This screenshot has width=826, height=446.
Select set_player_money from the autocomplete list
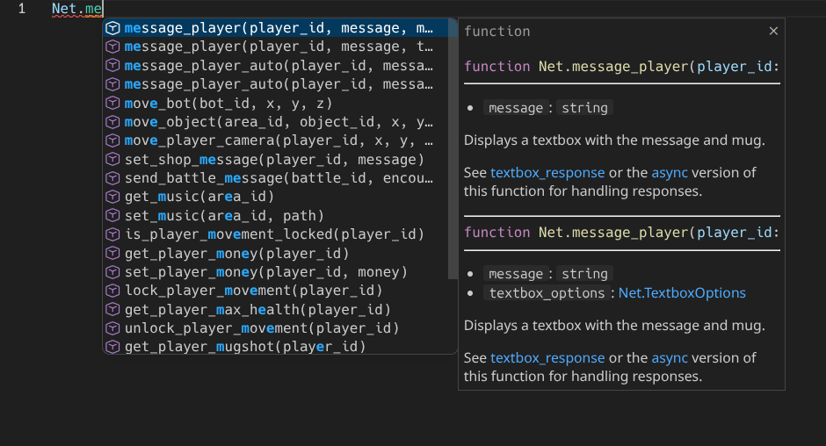(x=265, y=272)
